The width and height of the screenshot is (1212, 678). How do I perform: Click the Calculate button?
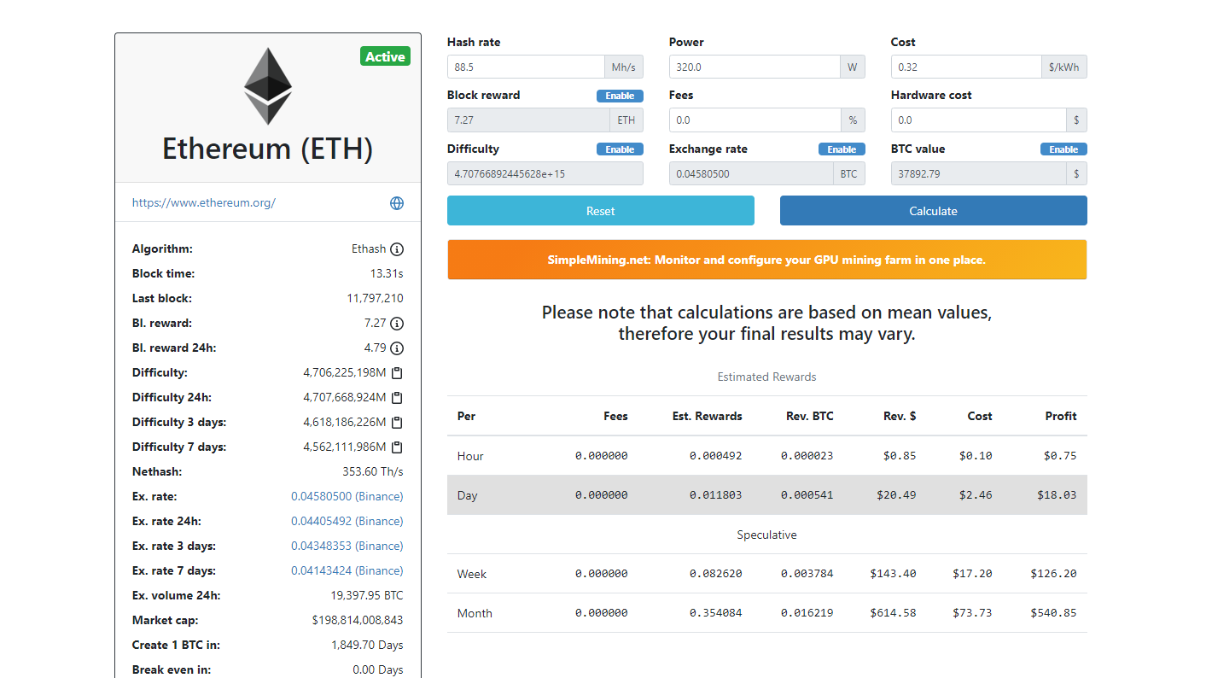pos(934,211)
